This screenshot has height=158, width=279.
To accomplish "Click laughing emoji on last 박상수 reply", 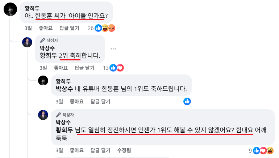I will point(270,150).
